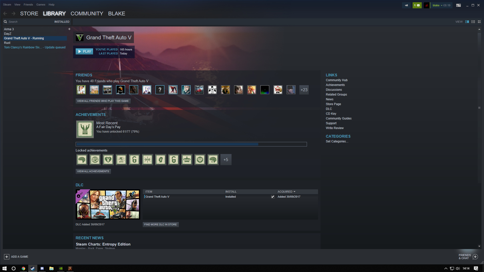Click the scroll-up arrow of the page

(479, 29)
